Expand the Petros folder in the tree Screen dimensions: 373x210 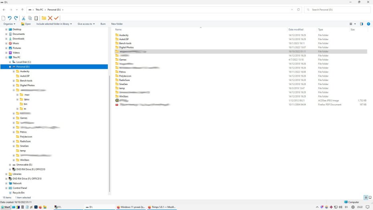(14, 132)
